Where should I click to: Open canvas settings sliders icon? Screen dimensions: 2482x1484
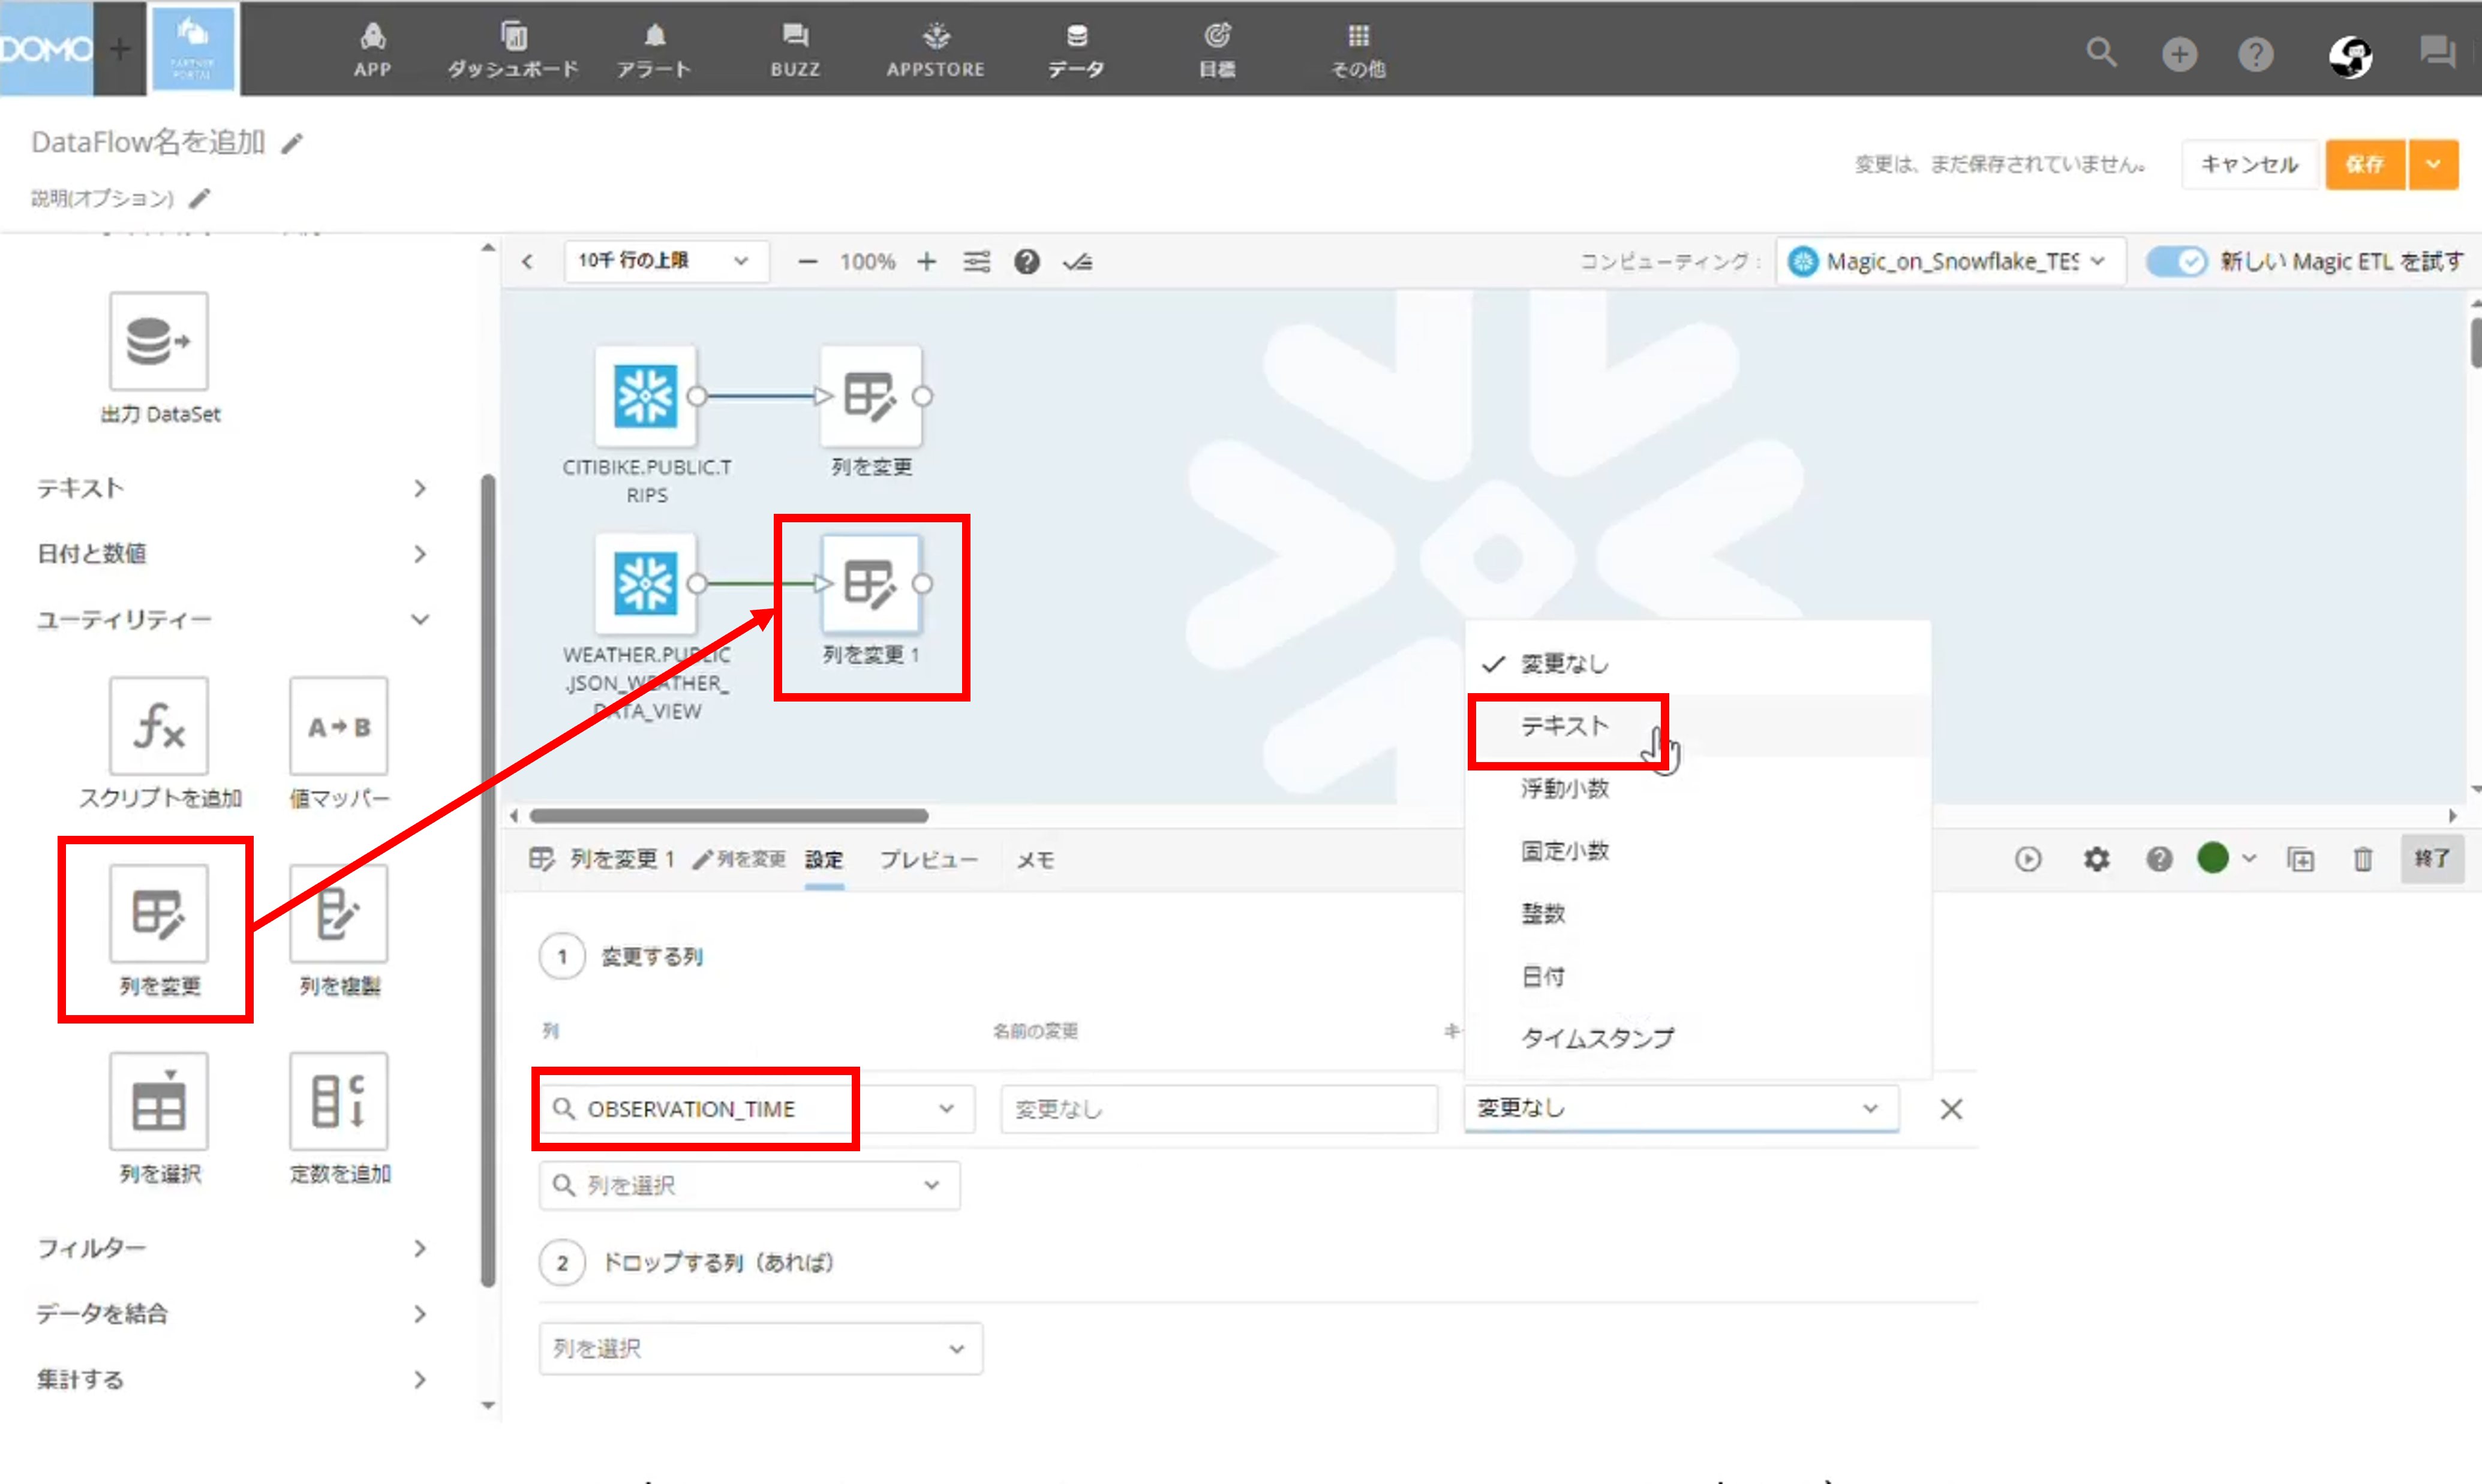(976, 262)
